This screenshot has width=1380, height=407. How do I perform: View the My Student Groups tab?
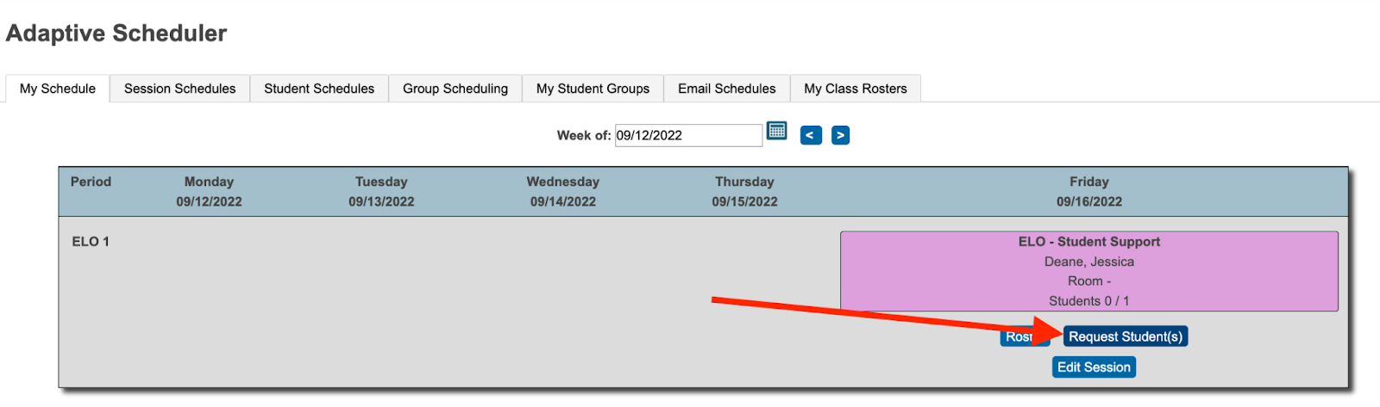593,89
